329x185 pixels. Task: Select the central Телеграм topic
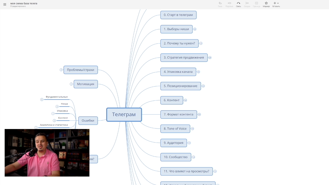pos(124,115)
